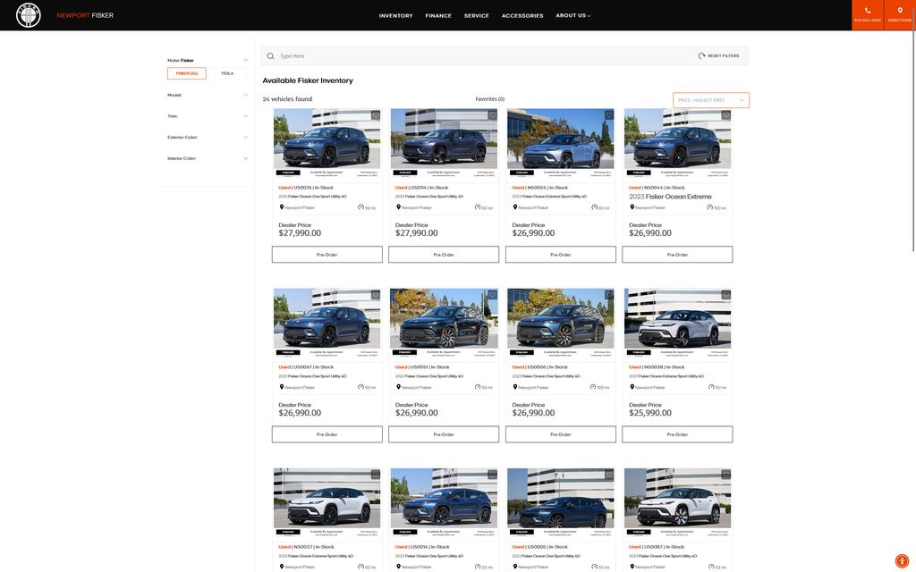Click the Reset Filters button
The image size is (916, 572).
point(718,56)
